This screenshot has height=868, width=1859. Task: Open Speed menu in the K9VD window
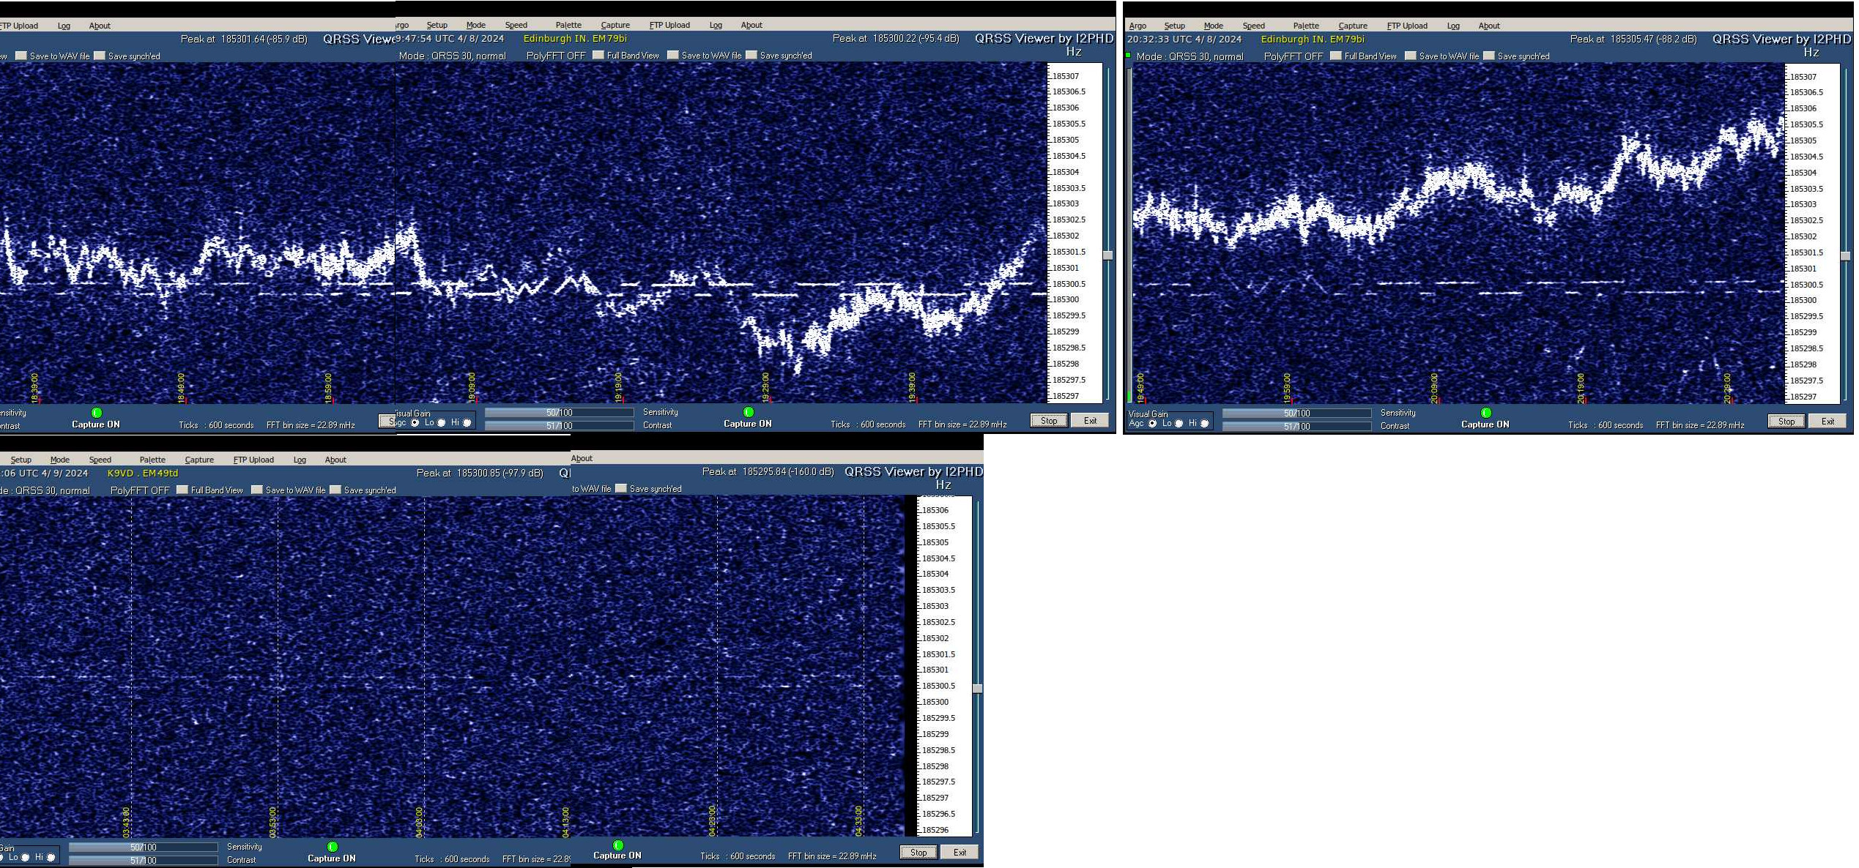point(100,460)
